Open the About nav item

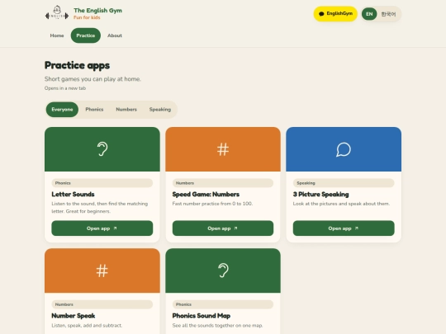(115, 35)
